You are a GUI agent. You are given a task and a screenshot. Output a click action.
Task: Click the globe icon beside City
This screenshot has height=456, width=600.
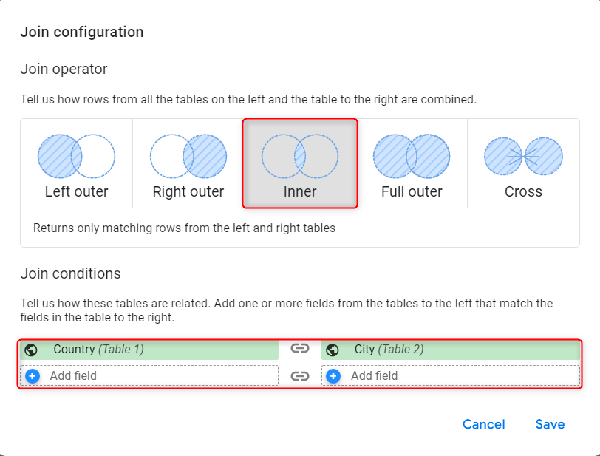[x=333, y=350]
